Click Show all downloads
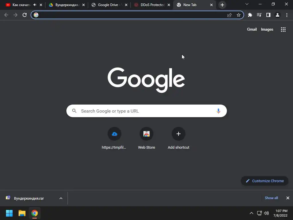Screen dimensions: 293x220 (271, 198)
